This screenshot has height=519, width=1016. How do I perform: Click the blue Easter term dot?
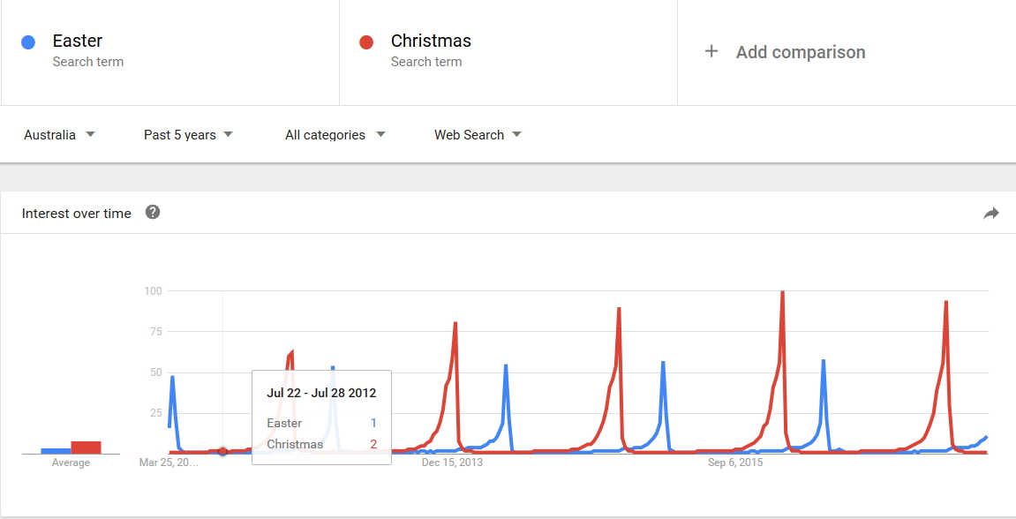[28, 42]
